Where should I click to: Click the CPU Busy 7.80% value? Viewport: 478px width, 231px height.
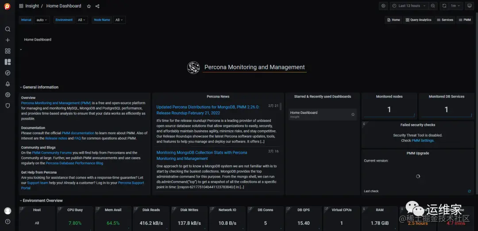click(x=75, y=223)
